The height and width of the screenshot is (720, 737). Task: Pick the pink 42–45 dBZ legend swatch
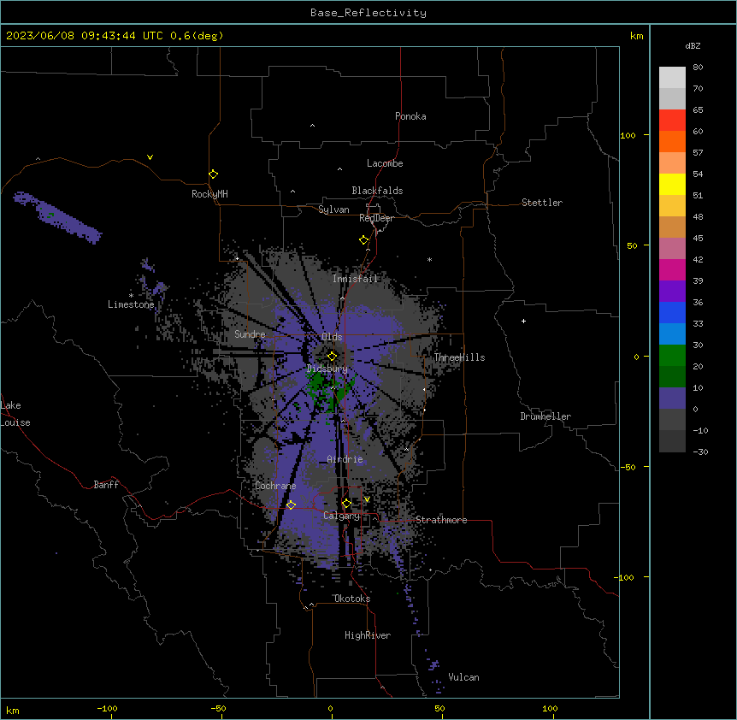click(672, 249)
